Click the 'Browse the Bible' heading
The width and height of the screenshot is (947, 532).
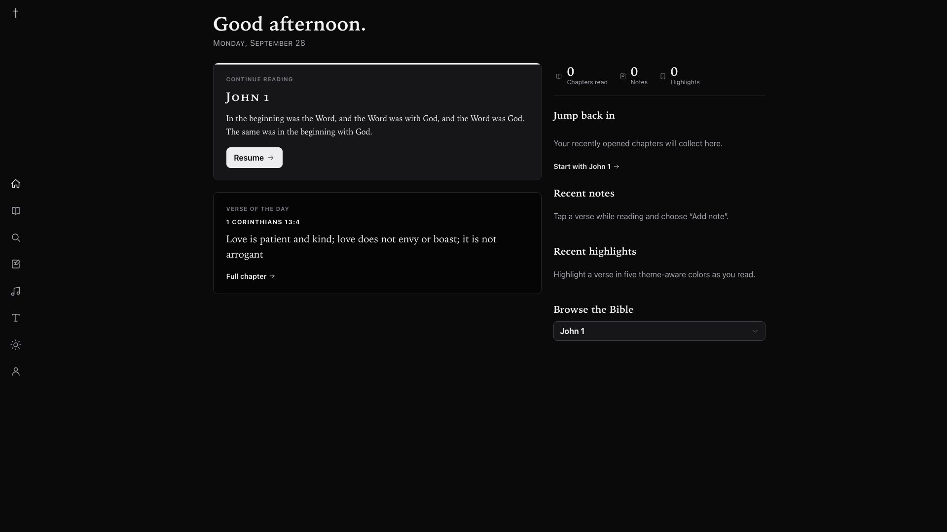click(x=593, y=309)
